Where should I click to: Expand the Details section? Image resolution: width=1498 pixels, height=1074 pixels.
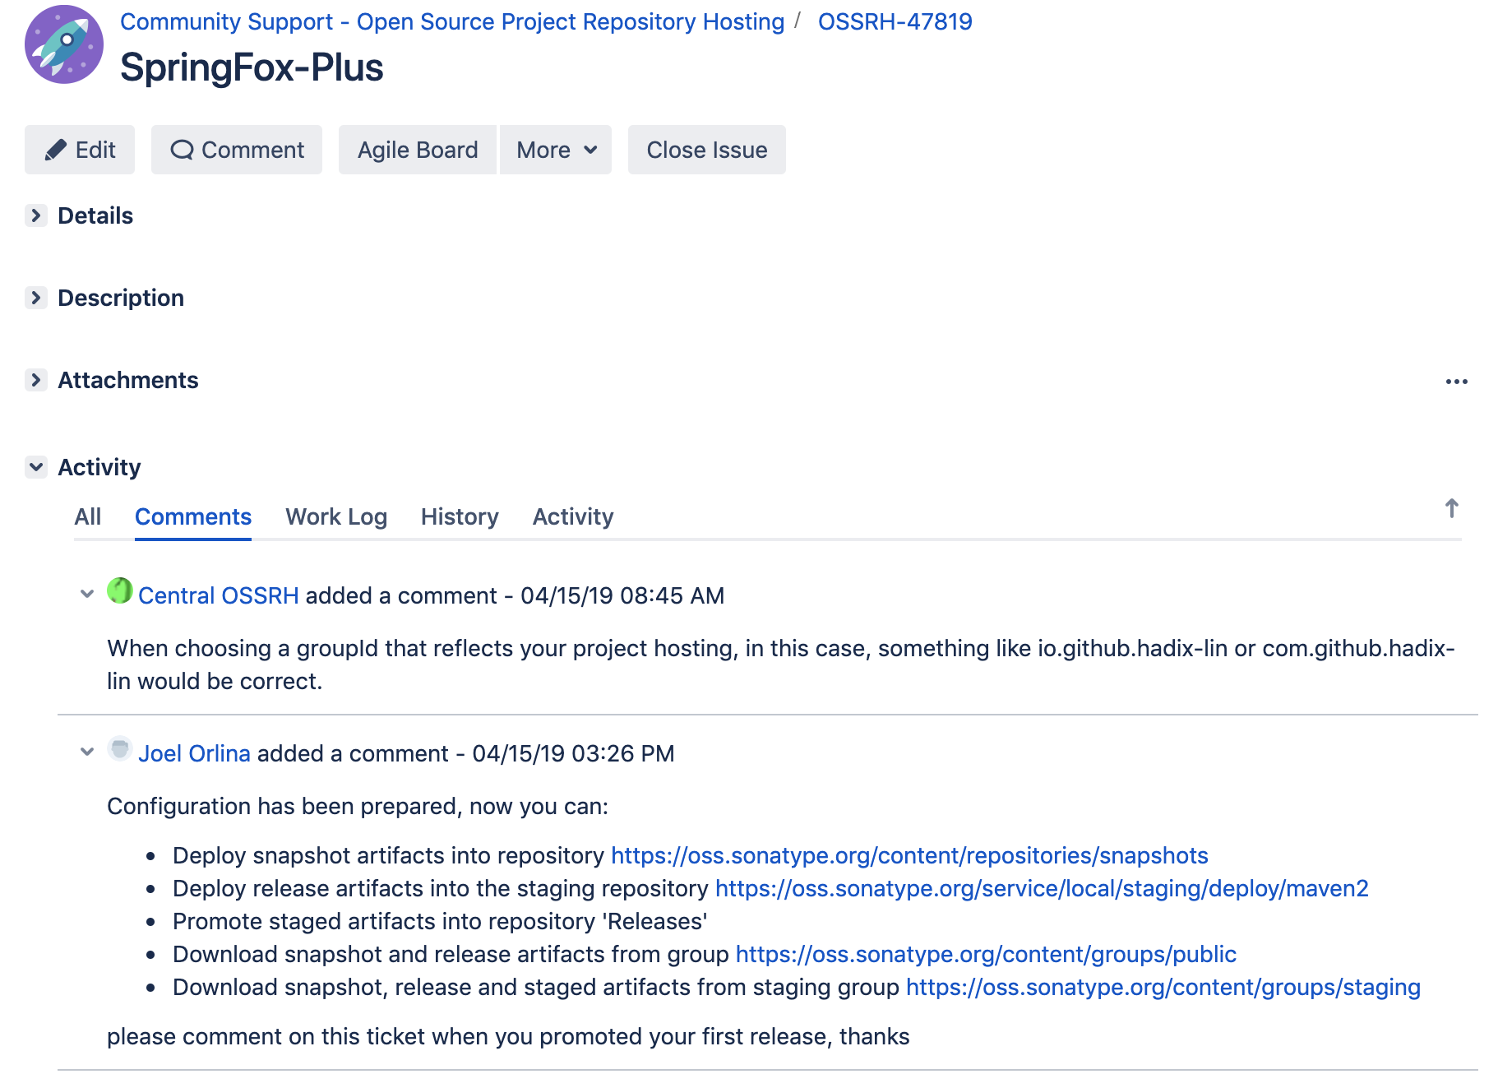(35, 215)
